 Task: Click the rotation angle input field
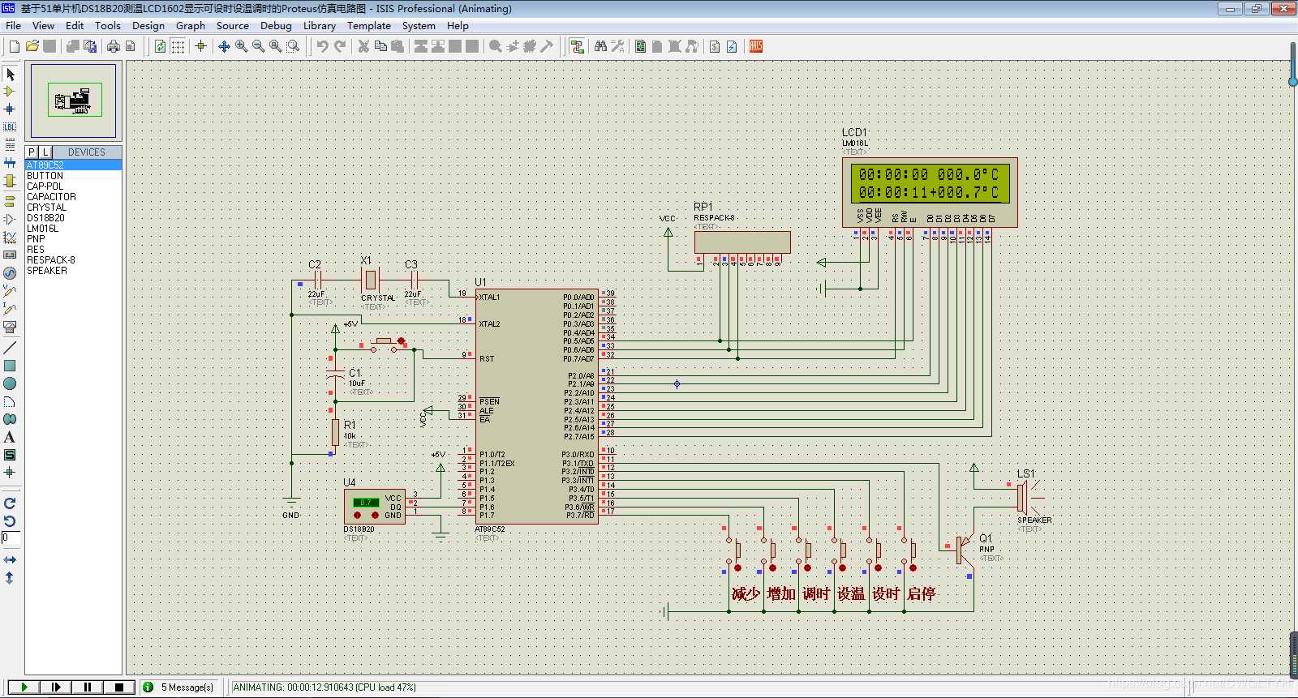[10, 537]
